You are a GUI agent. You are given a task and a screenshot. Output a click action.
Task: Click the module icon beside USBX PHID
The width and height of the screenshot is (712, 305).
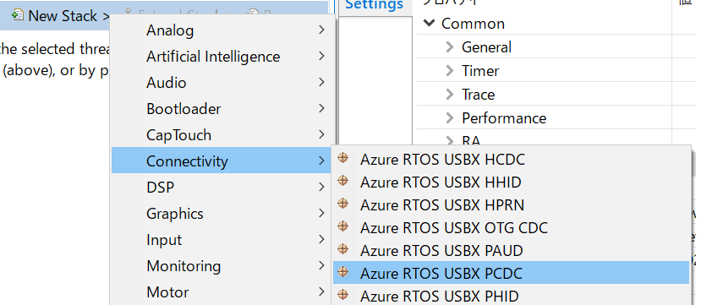click(342, 295)
